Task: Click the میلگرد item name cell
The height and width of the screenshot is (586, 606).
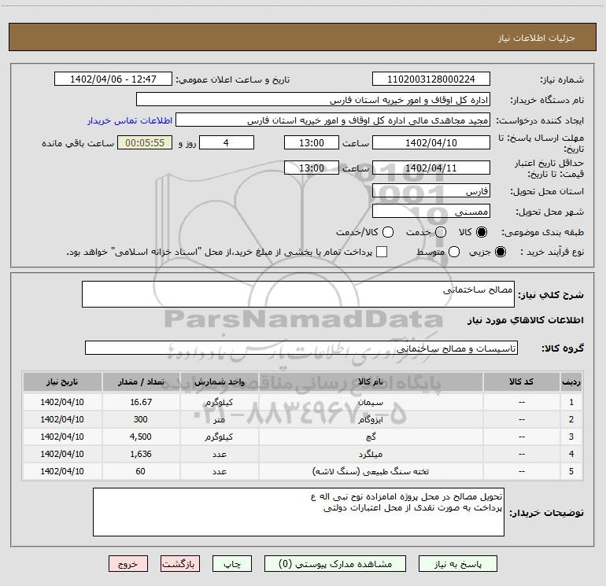Action: (x=371, y=454)
